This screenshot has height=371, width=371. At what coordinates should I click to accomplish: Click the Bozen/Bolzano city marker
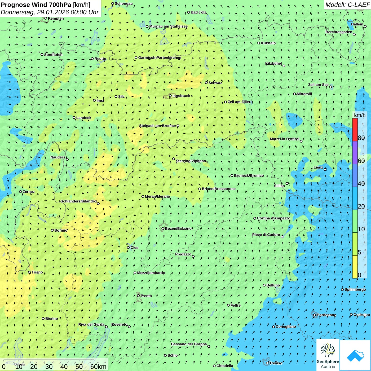[163, 228]
